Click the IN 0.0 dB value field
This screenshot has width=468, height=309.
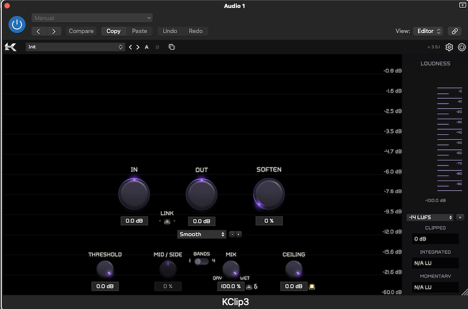[134, 221]
